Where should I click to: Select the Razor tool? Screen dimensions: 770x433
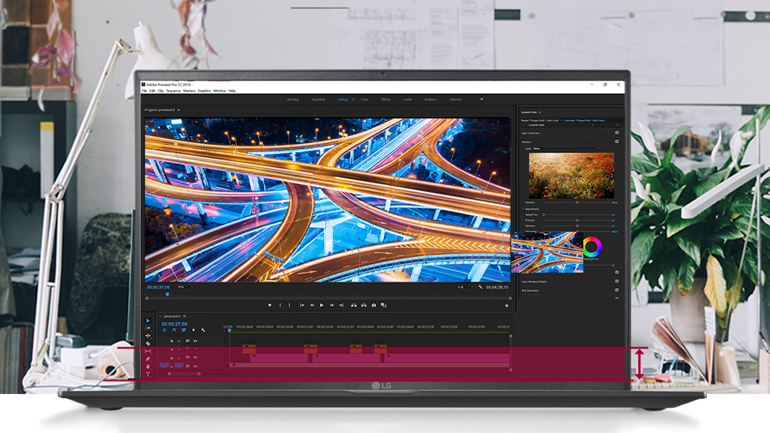(148, 343)
